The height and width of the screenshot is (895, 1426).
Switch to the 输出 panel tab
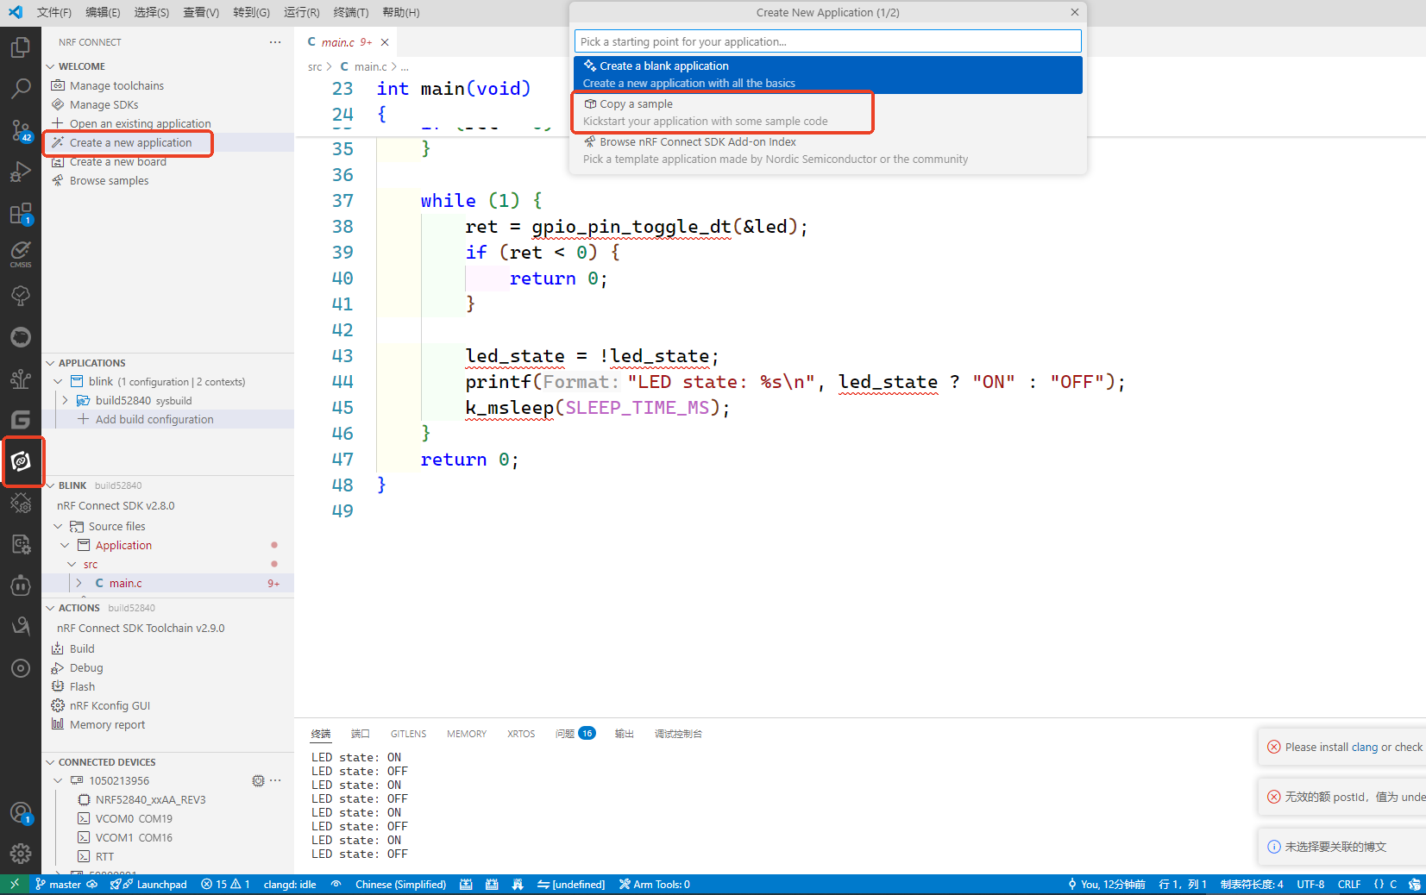coord(625,734)
